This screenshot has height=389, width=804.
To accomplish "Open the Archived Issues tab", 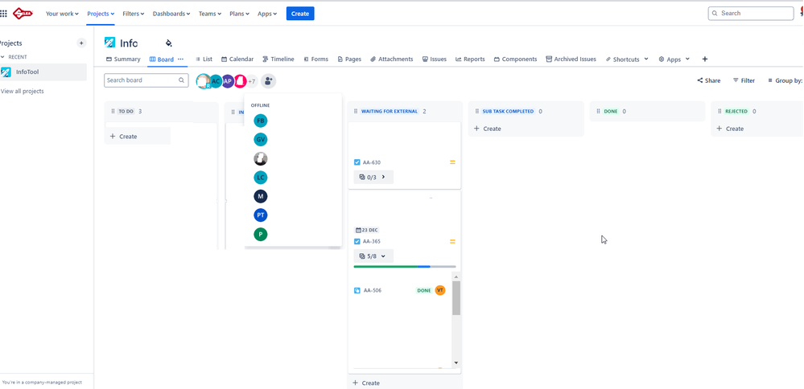I will [x=571, y=59].
